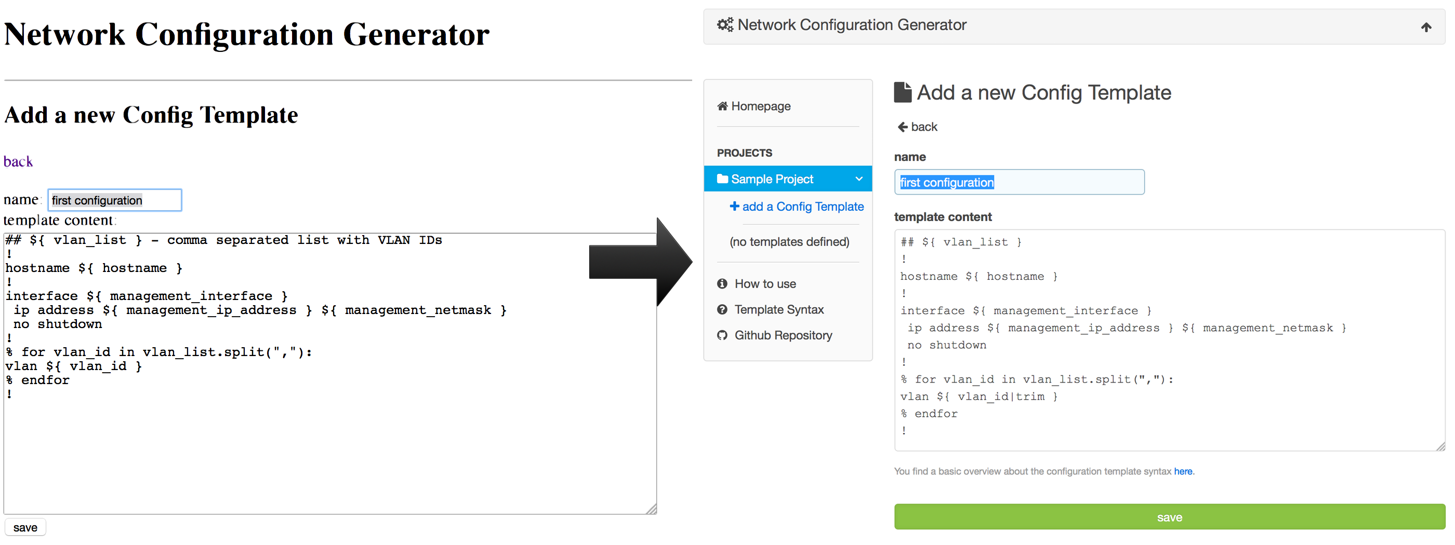Focus the name field in the unstyled form
This screenshot has height=545, width=1455.
[115, 200]
